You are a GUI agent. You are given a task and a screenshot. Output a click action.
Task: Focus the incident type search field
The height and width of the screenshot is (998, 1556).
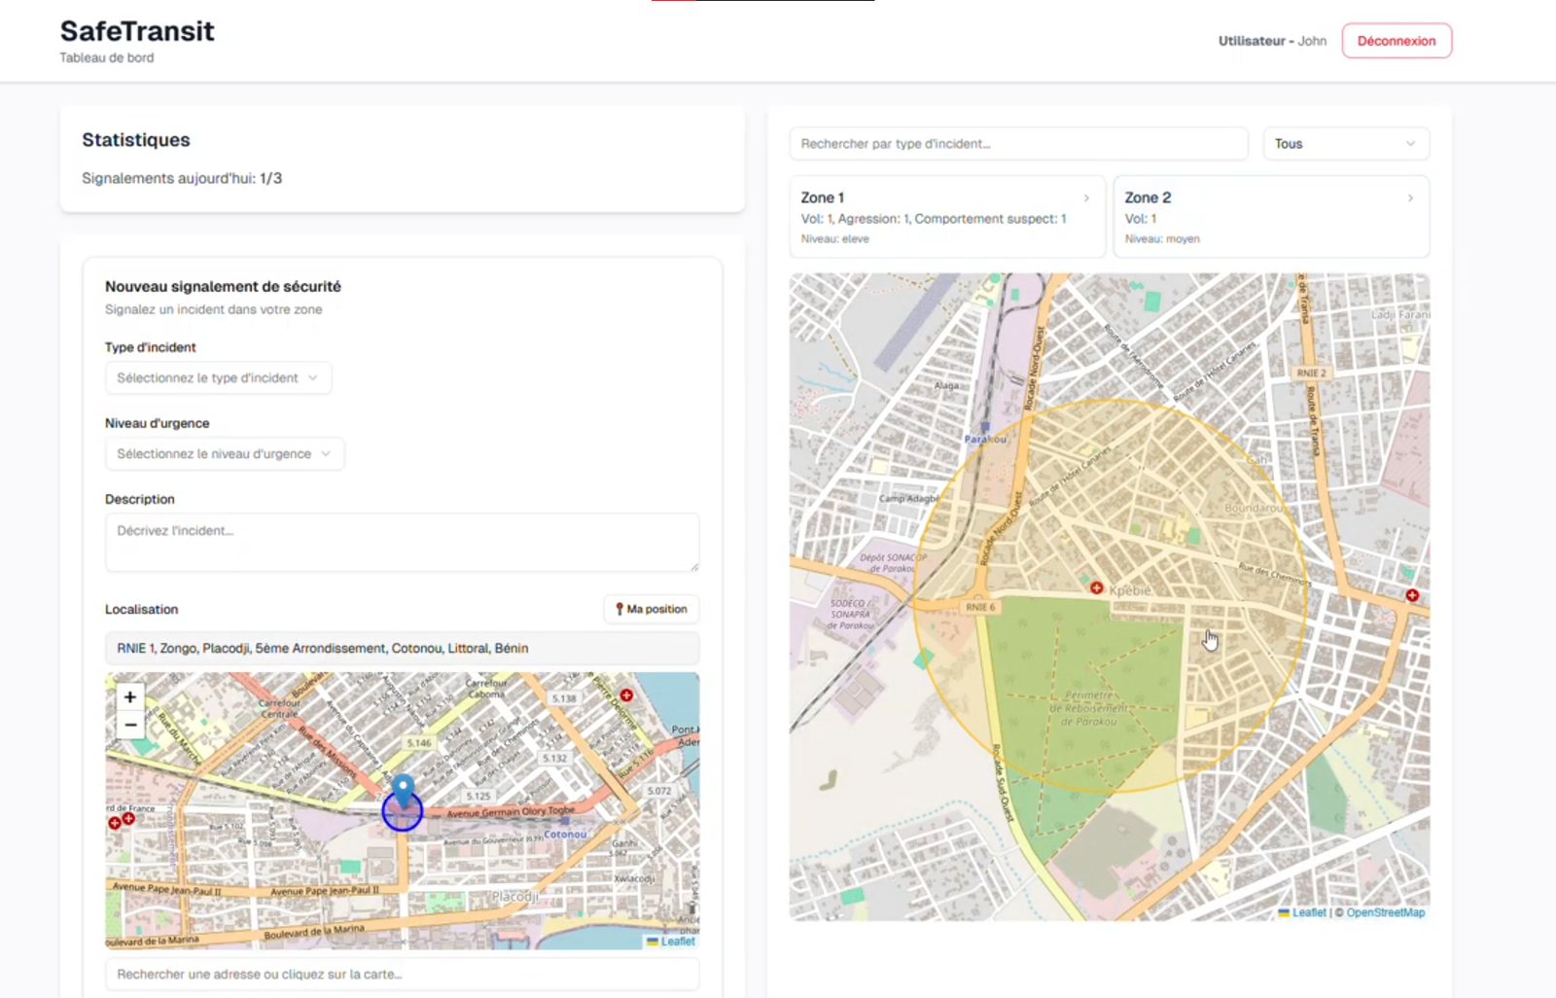pyautogui.click(x=1017, y=144)
